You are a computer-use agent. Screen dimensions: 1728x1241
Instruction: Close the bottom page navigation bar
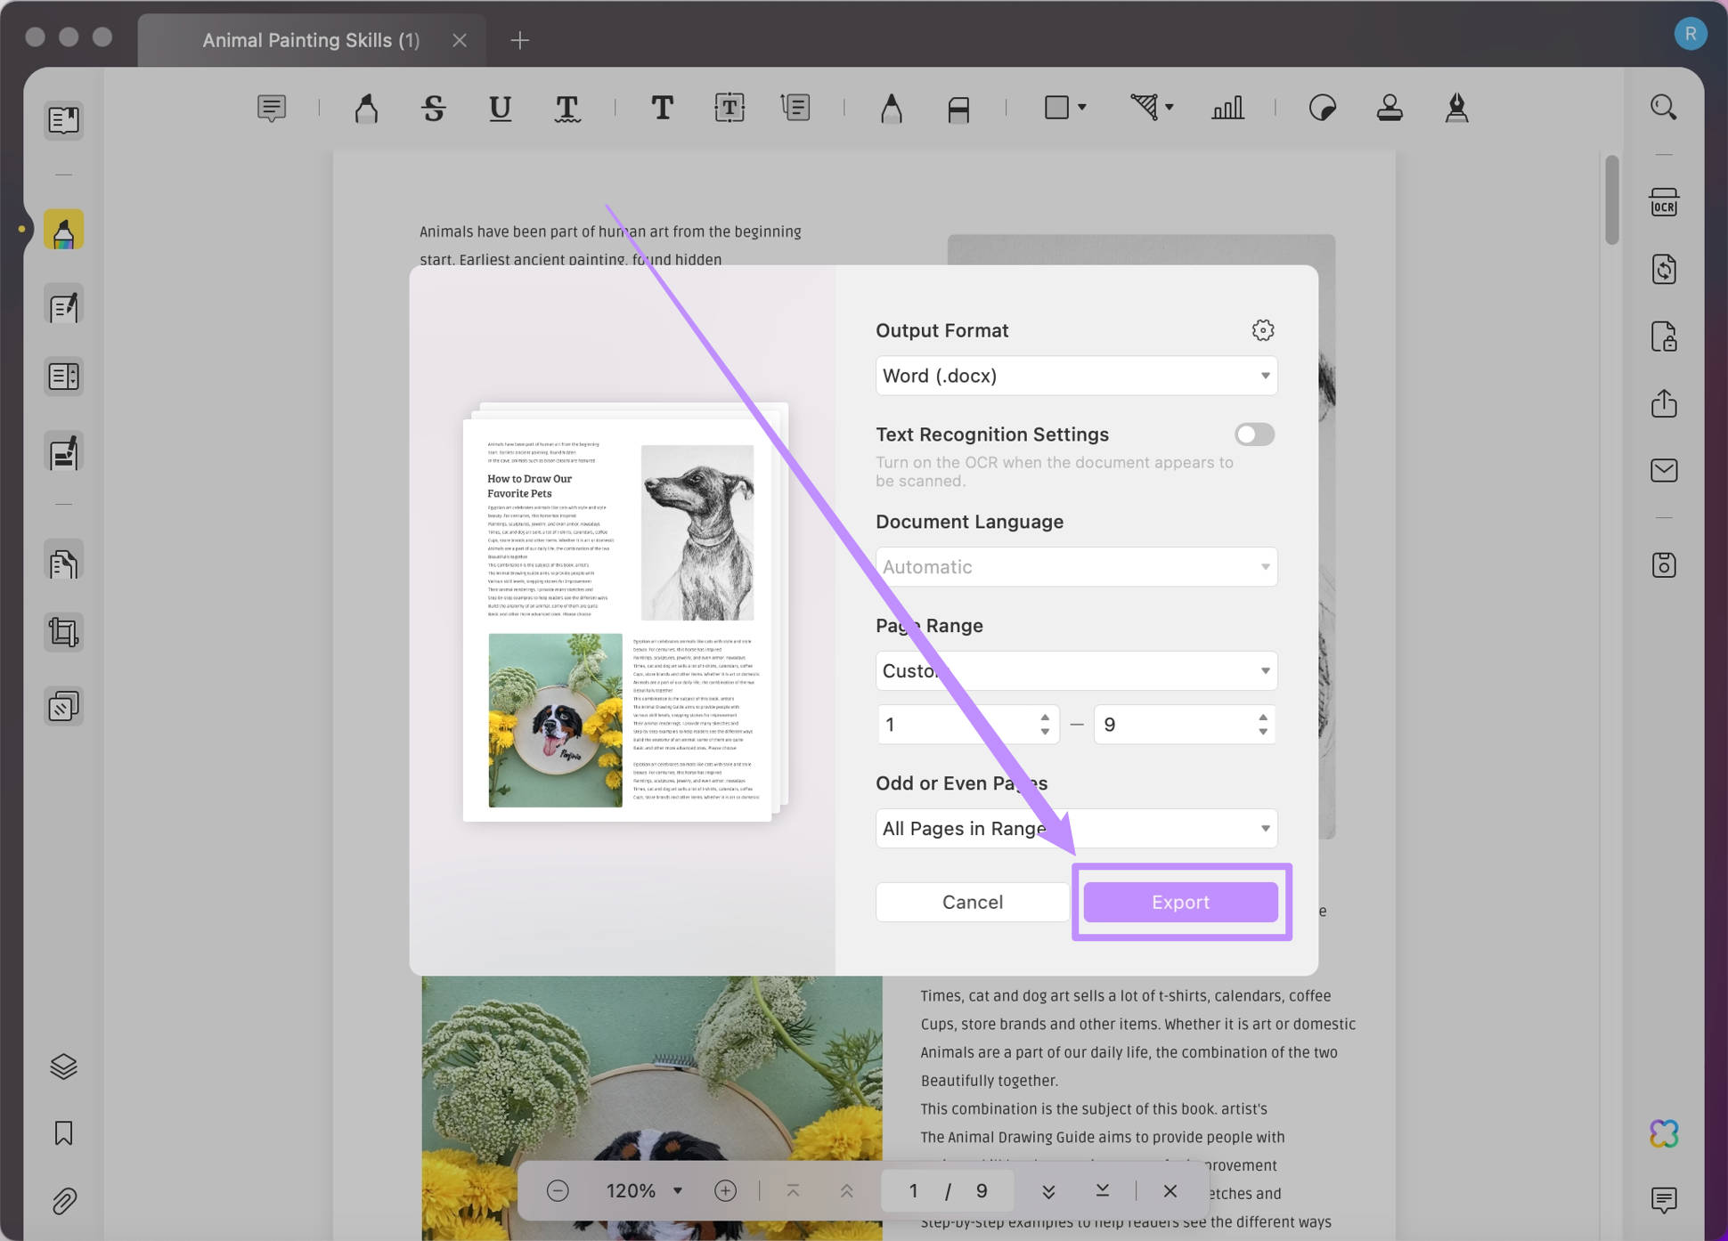coord(1170,1190)
